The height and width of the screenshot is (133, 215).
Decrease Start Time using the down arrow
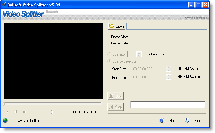[x=168, y=70]
